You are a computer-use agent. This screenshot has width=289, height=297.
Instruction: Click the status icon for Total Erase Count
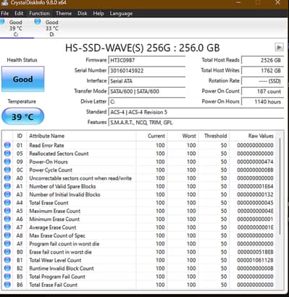click(7, 203)
